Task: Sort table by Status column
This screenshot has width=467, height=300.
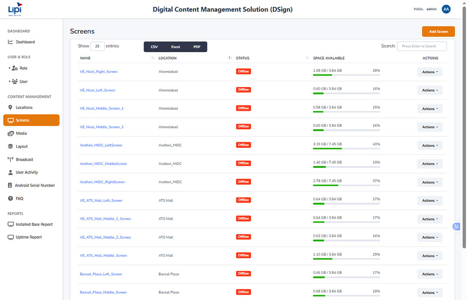Action: coord(307,58)
